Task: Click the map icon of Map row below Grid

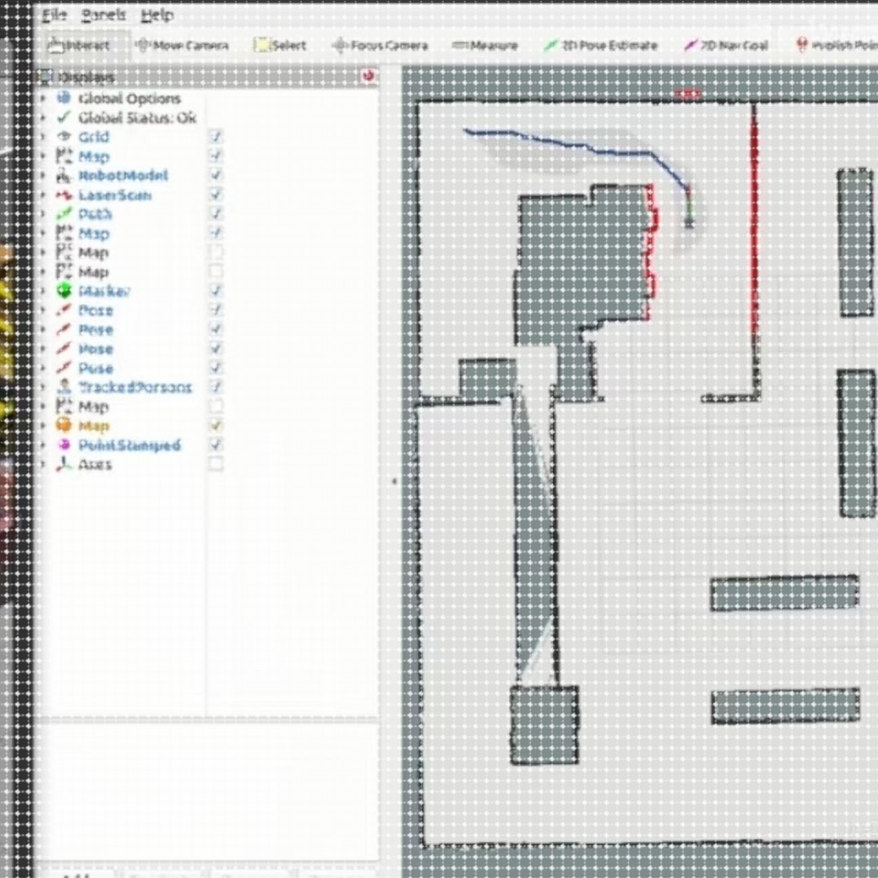Action: pos(64,156)
